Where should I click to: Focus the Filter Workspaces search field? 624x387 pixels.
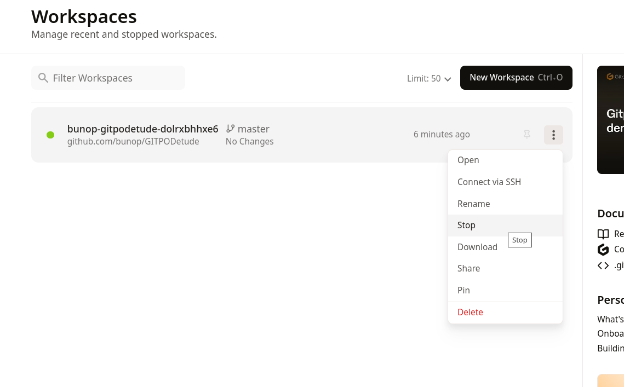pyautogui.click(x=115, y=78)
